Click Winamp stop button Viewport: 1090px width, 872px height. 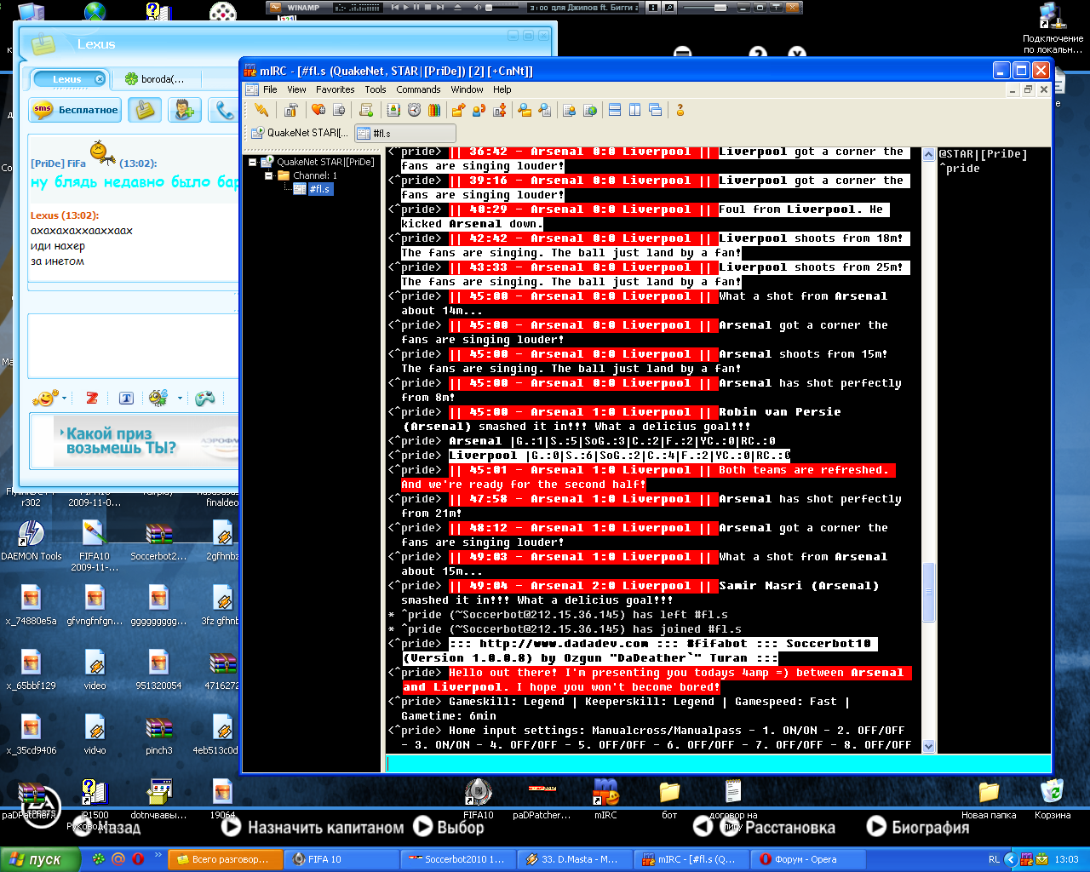point(428,7)
